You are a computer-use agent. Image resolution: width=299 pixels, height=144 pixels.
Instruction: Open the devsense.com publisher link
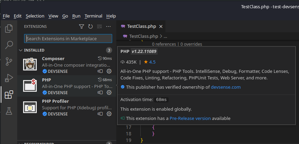(x=226, y=87)
